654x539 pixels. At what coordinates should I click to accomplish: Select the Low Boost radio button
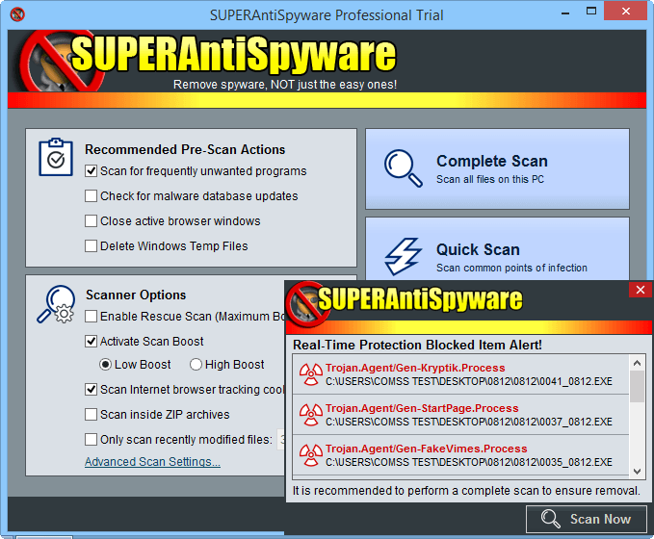(105, 365)
